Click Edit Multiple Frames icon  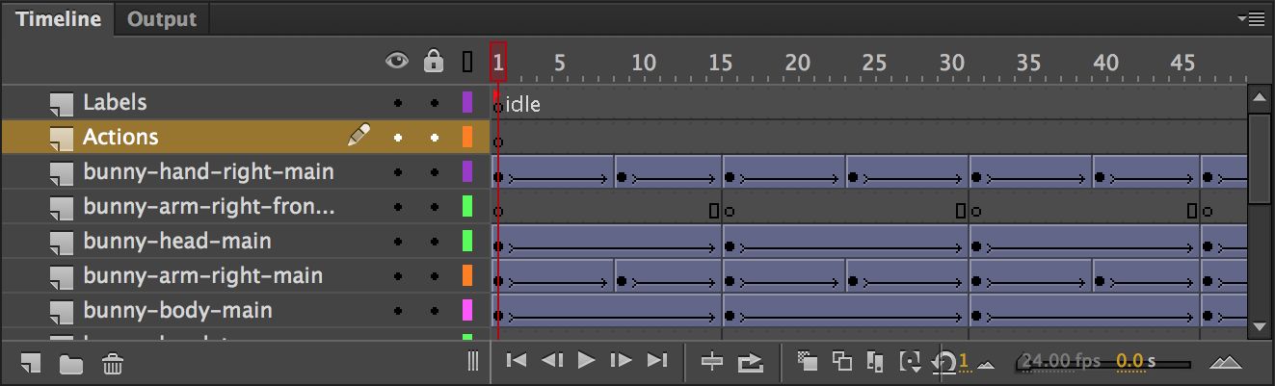point(875,361)
